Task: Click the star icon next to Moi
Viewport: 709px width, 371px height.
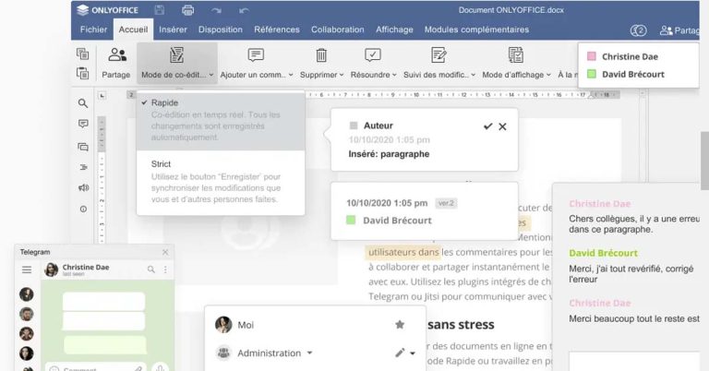Action: click(x=400, y=325)
